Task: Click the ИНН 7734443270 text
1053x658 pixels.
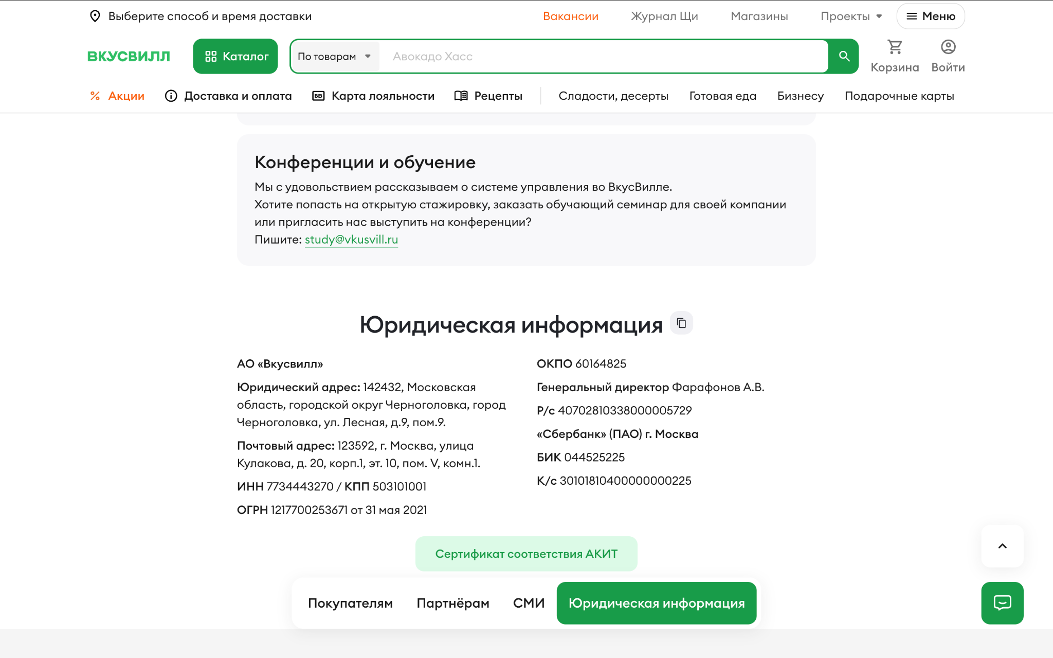Action: [285, 486]
